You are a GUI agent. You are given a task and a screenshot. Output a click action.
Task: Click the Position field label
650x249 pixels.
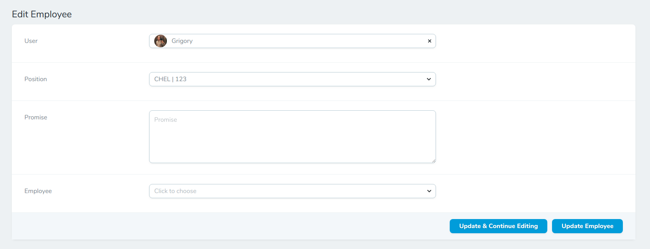[35, 79]
